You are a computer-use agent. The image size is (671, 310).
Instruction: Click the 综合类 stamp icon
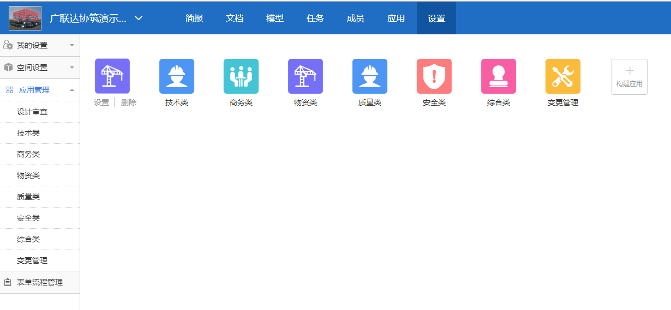pos(498,76)
